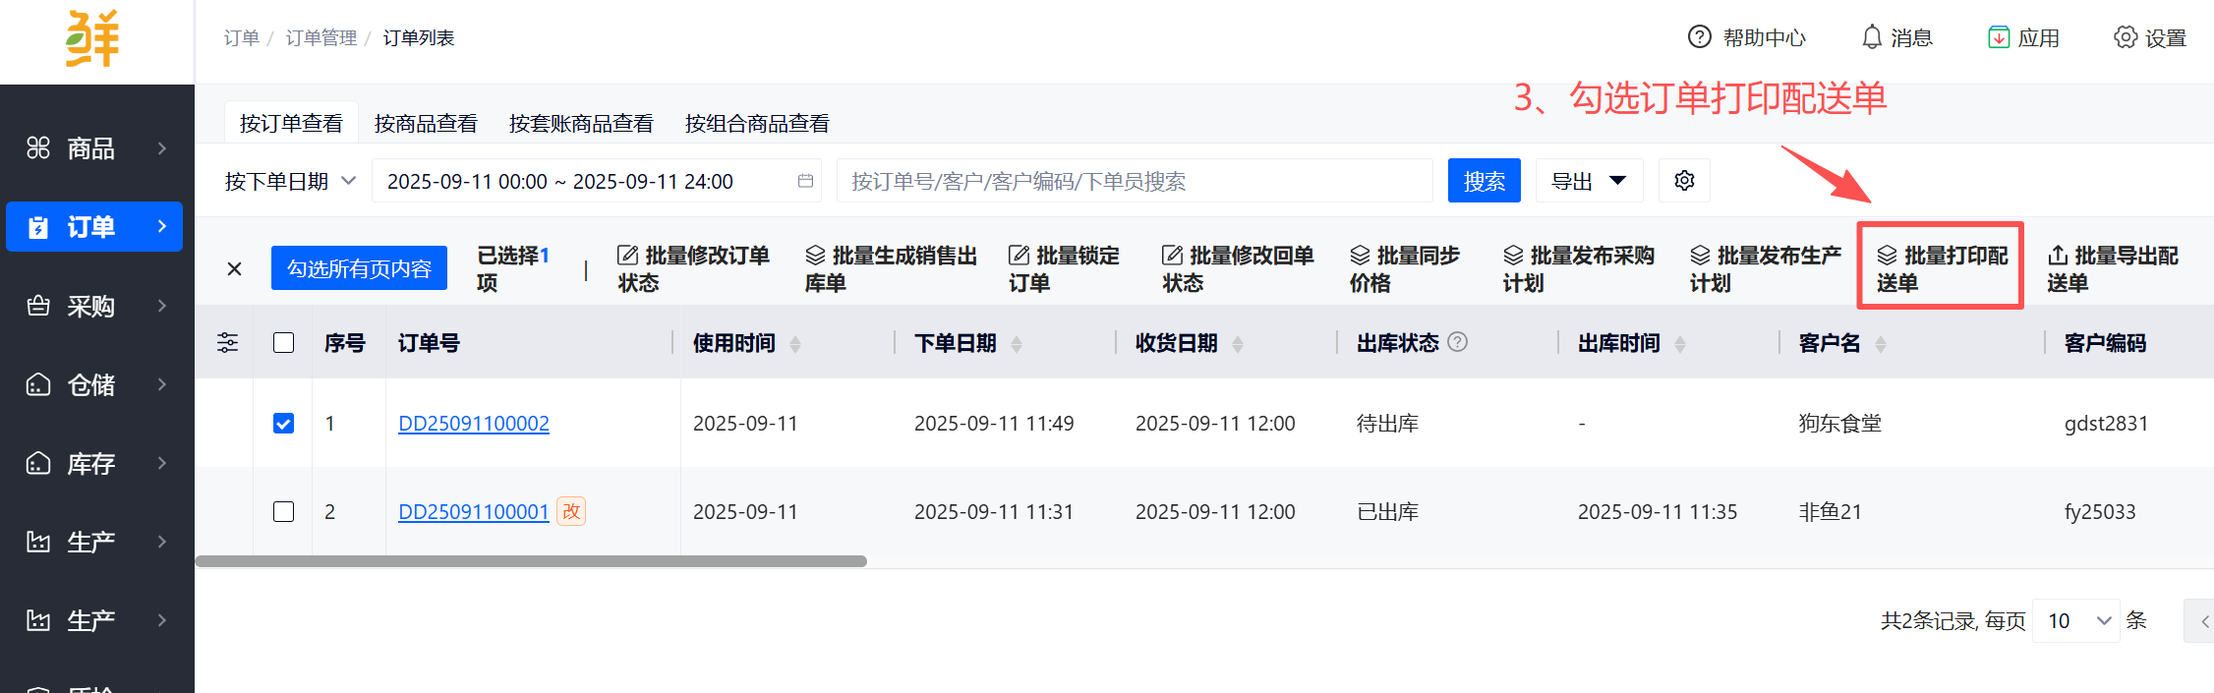2214x693 pixels.
Task: Click 批量打印配送单 button
Action: [1941, 268]
